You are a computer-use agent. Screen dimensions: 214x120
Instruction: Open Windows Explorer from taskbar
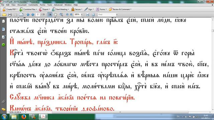point(14,117)
